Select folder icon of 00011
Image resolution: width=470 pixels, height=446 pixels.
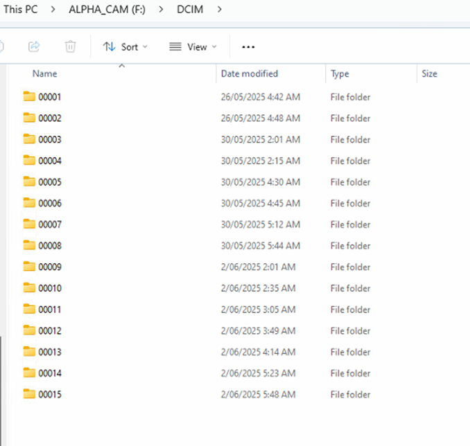click(x=29, y=309)
